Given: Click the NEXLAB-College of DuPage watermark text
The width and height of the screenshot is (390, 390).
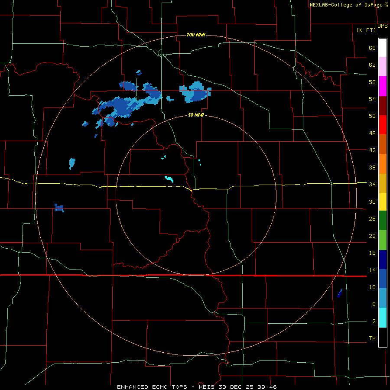Looking at the screenshot, I should (346, 5).
